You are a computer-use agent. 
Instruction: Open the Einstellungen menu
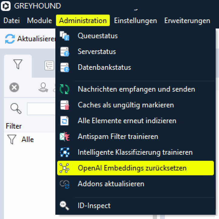pos(136,21)
